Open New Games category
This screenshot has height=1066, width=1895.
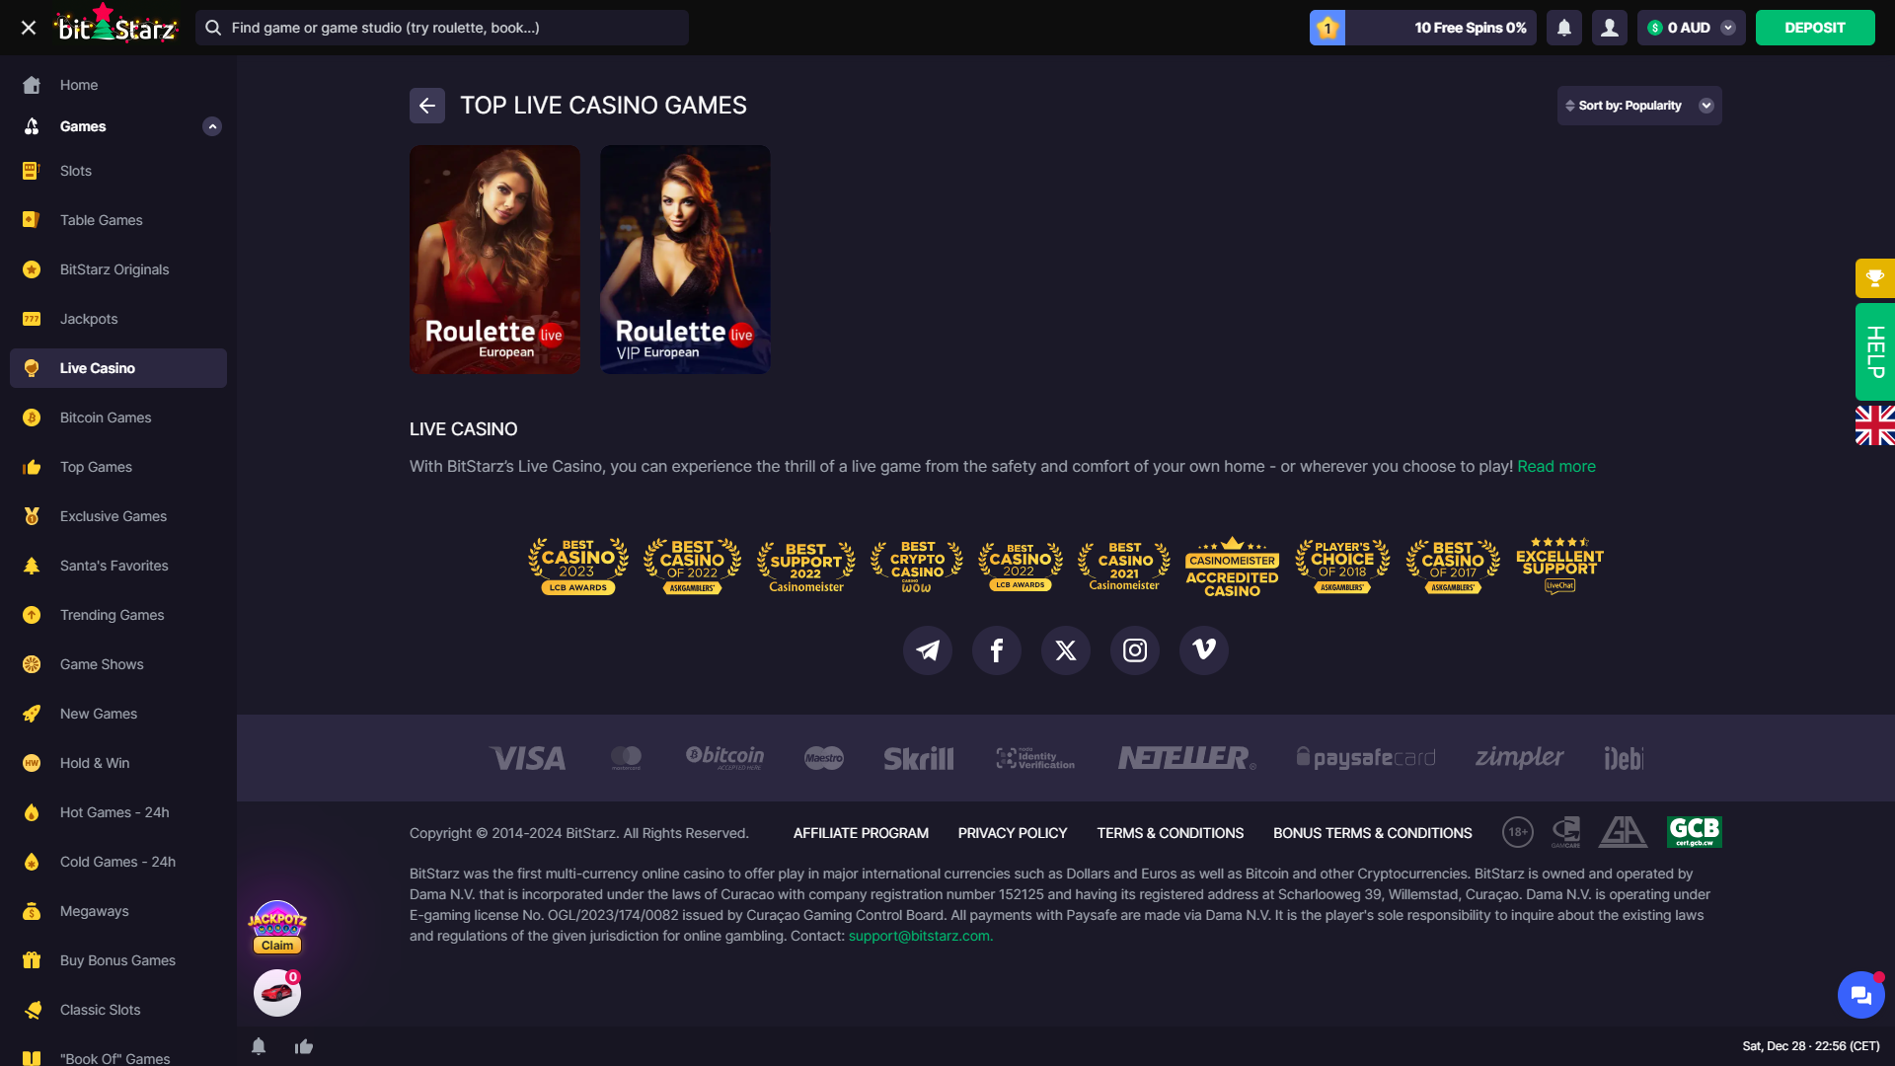click(118, 714)
